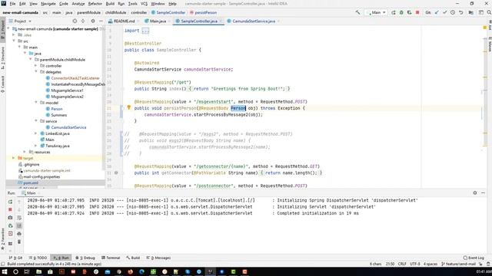
Task: Open the Git tool window tab
Action: pyautogui.click(x=15, y=258)
